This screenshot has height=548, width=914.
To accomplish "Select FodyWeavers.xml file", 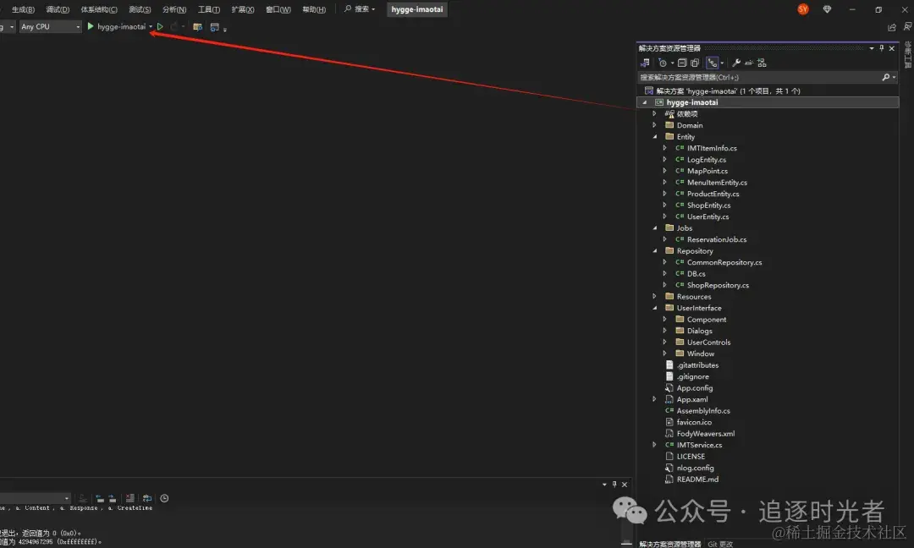I will pyautogui.click(x=705, y=434).
